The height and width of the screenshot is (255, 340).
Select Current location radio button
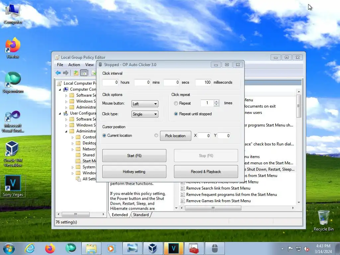click(104, 135)
